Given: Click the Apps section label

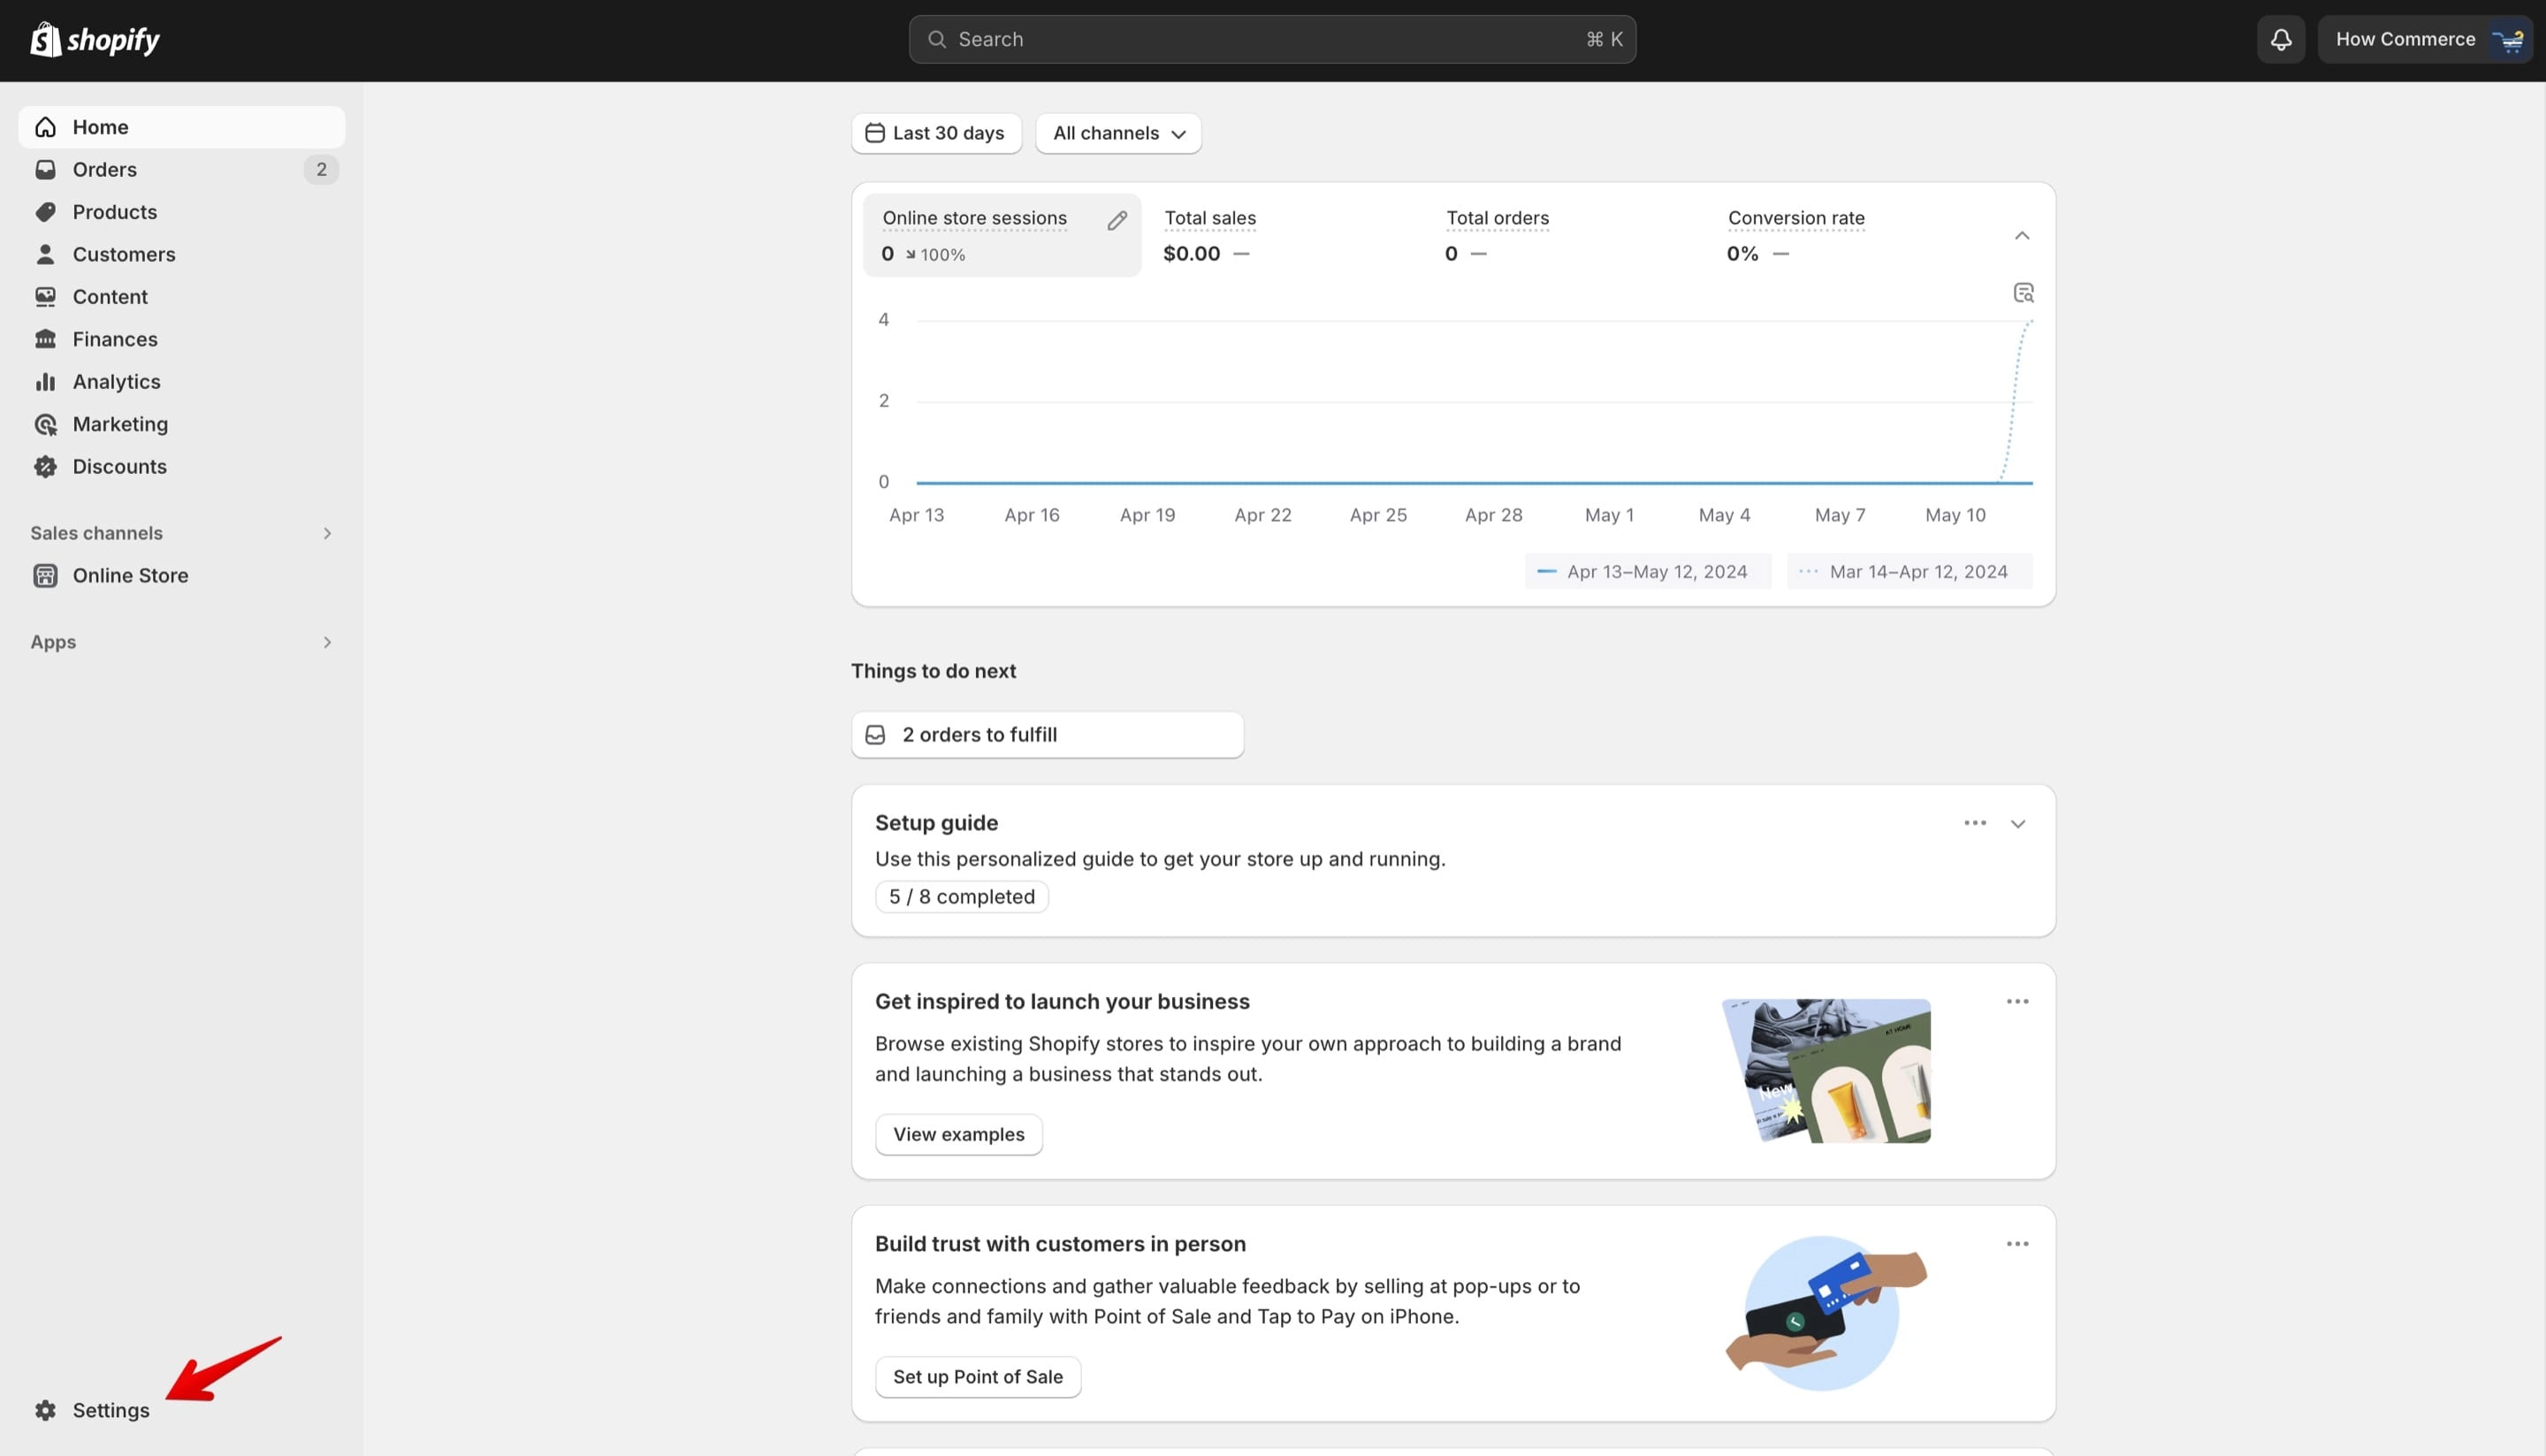Looking at the screenshot, I should point(53,642).
